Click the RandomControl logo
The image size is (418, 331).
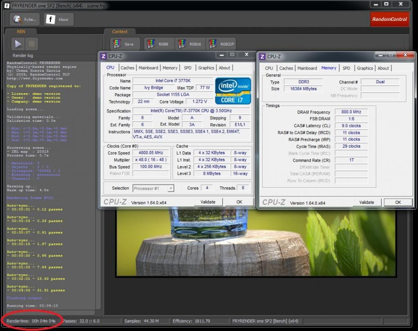tap(389, 19)
